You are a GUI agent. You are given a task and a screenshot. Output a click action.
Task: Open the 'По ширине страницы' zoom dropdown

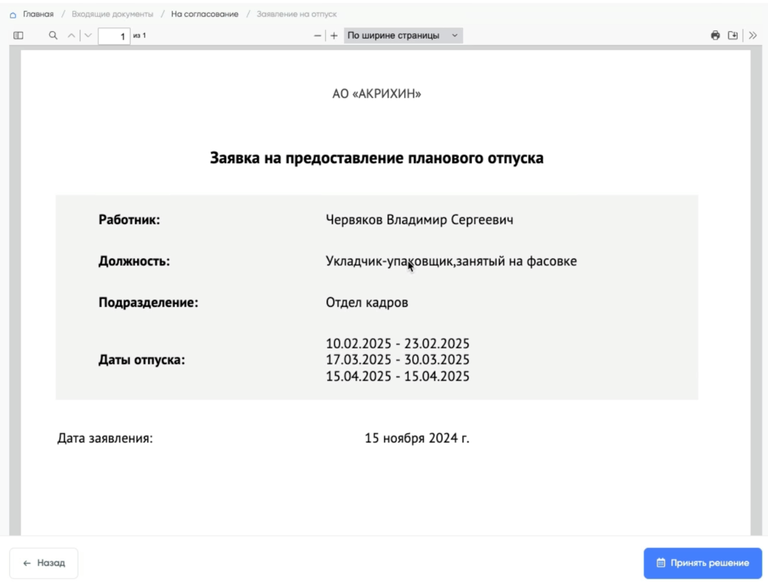(403, 35)
